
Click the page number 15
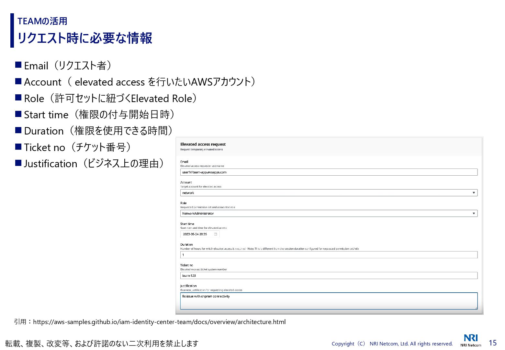pos(492,343)
